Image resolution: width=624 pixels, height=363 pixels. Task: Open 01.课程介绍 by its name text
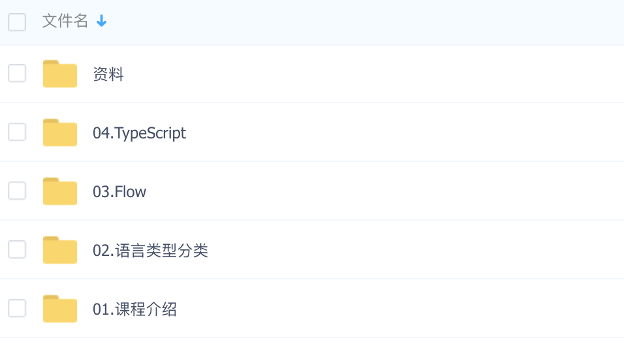pos(135,309)
